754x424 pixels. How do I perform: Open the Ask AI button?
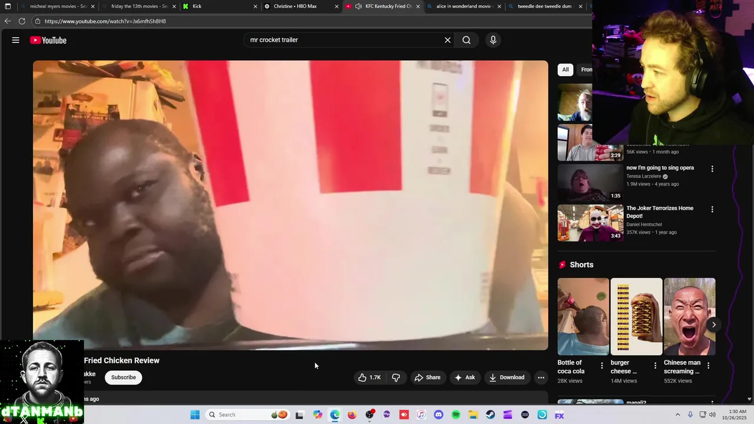(464, 377)
